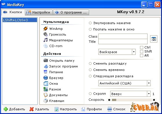Open the Питание monitor icon

tap(45, 72)
